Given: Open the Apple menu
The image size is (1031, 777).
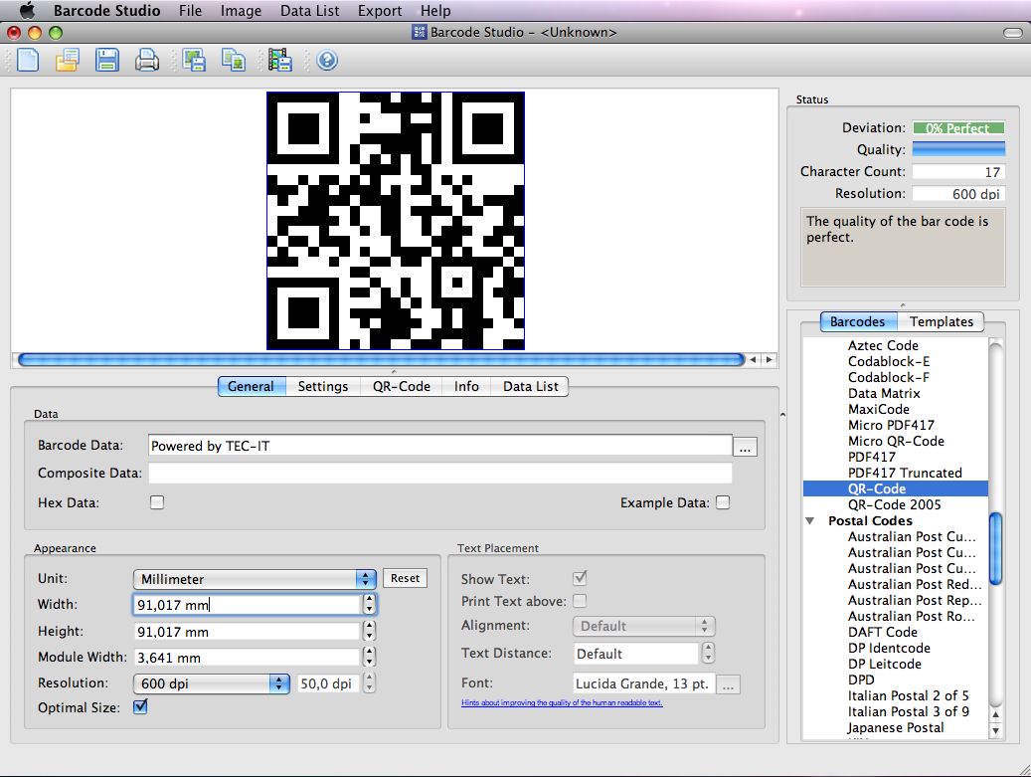Looking at the screenshot, I should point(27,11).
